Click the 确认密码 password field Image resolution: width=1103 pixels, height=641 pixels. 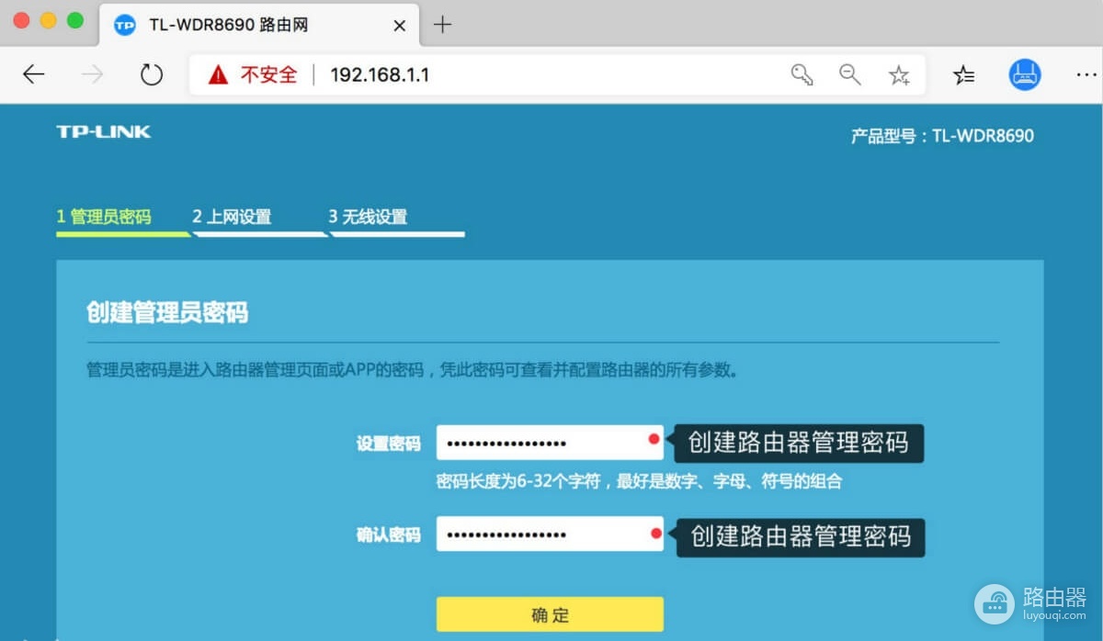(550, 534)
